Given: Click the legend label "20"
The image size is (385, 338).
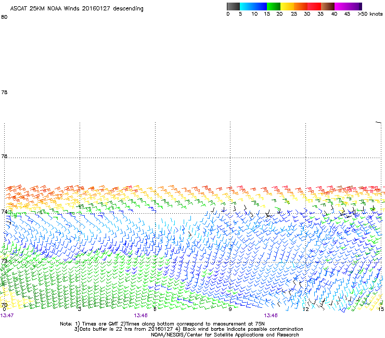Looking at the screenshot, I should click(279, 14).
